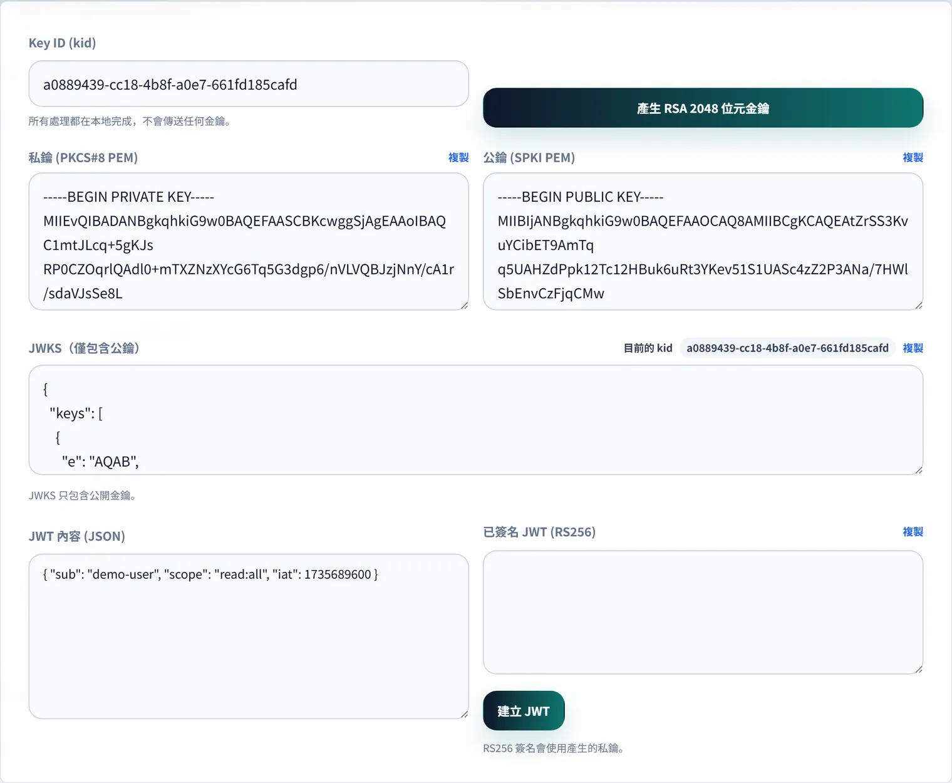Click the "e": "AQAB" line in JWKS
The image size is (952, 783).
(100, 462)
